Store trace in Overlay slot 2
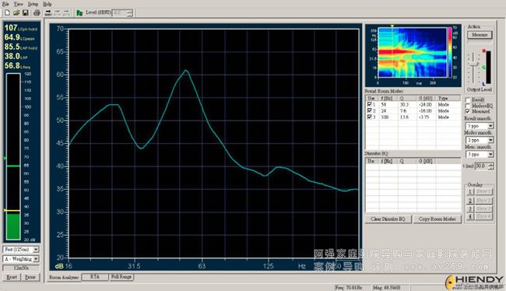Image resolution: width=506 pixels, height=291 pixels. [470, 201]
